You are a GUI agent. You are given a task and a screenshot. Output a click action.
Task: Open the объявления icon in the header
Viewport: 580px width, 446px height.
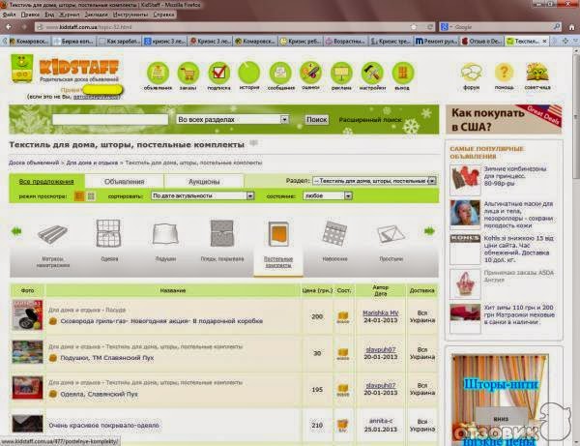[158, 73]
